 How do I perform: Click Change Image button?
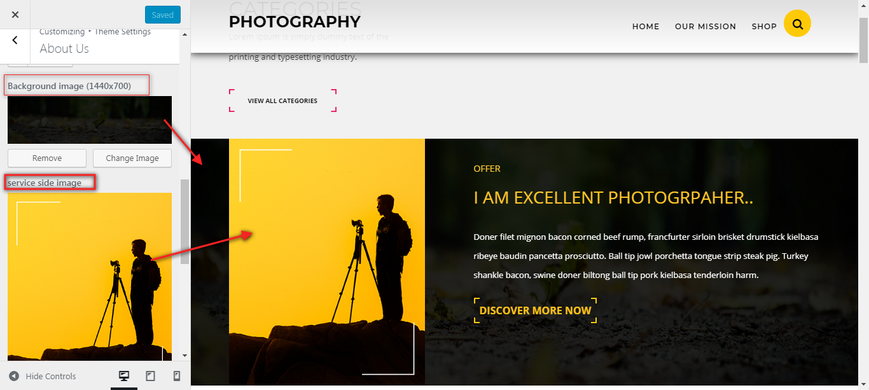click(132, 158)
